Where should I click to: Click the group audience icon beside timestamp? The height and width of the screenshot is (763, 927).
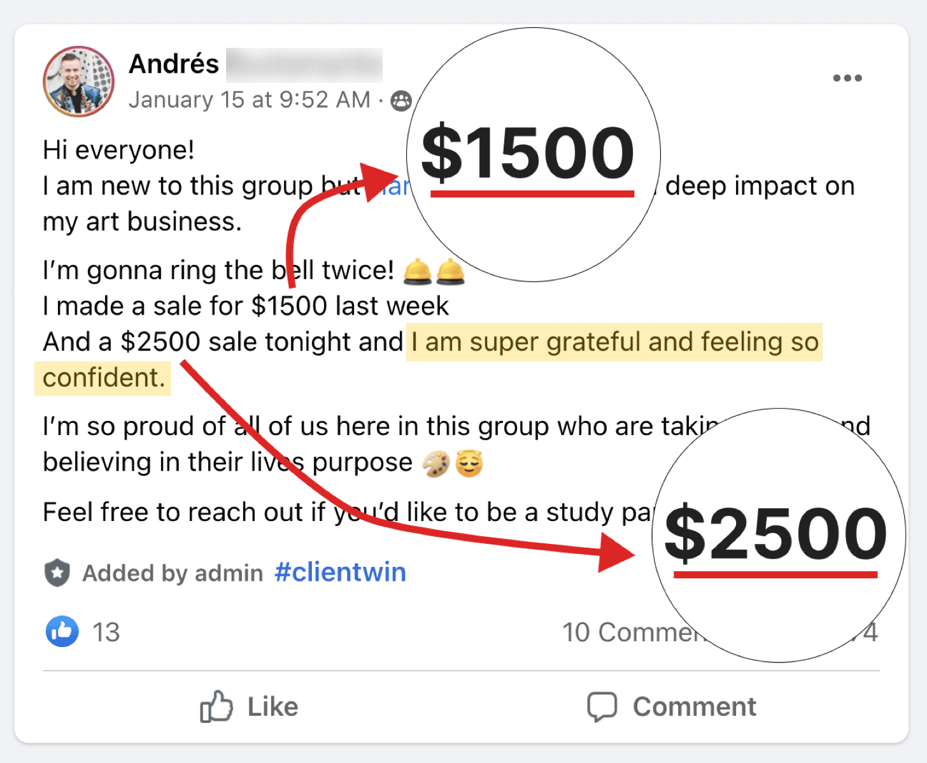coord(401,101)
